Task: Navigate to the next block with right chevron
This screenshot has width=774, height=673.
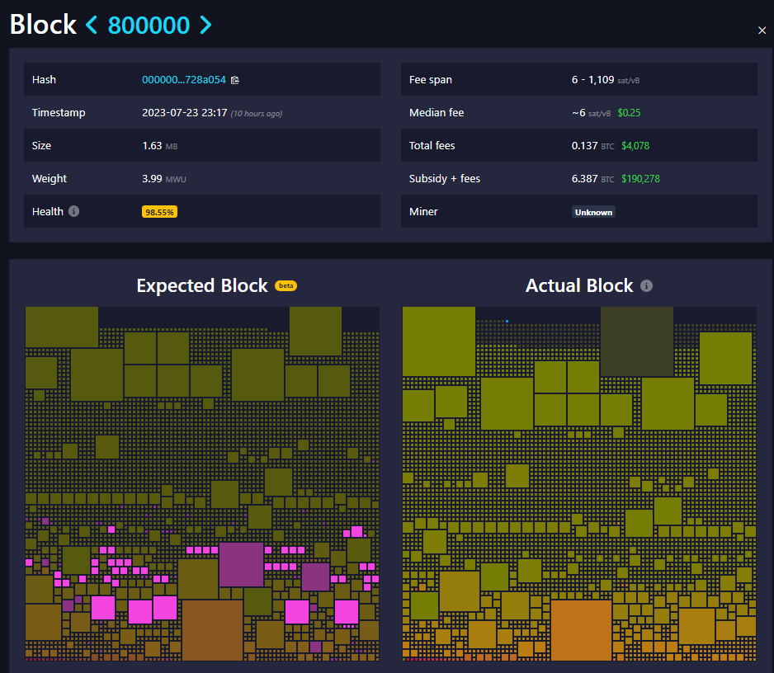Action: coord(205,25)
